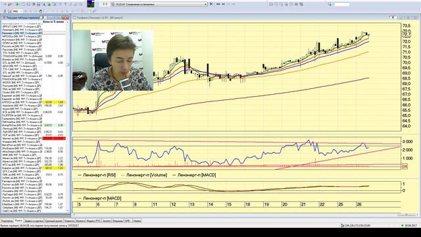The height and width of the screenshot is (237, 421).
Task: Select the red Магнит ао row
Action: (34, 138)
